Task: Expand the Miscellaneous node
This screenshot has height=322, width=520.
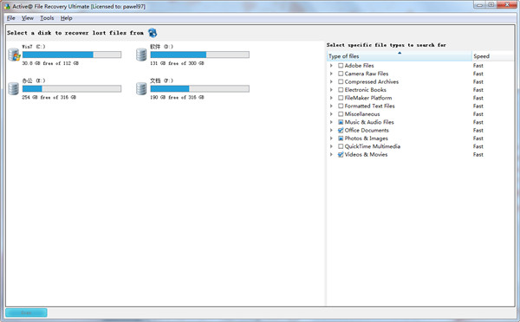Action: point(331,114)
